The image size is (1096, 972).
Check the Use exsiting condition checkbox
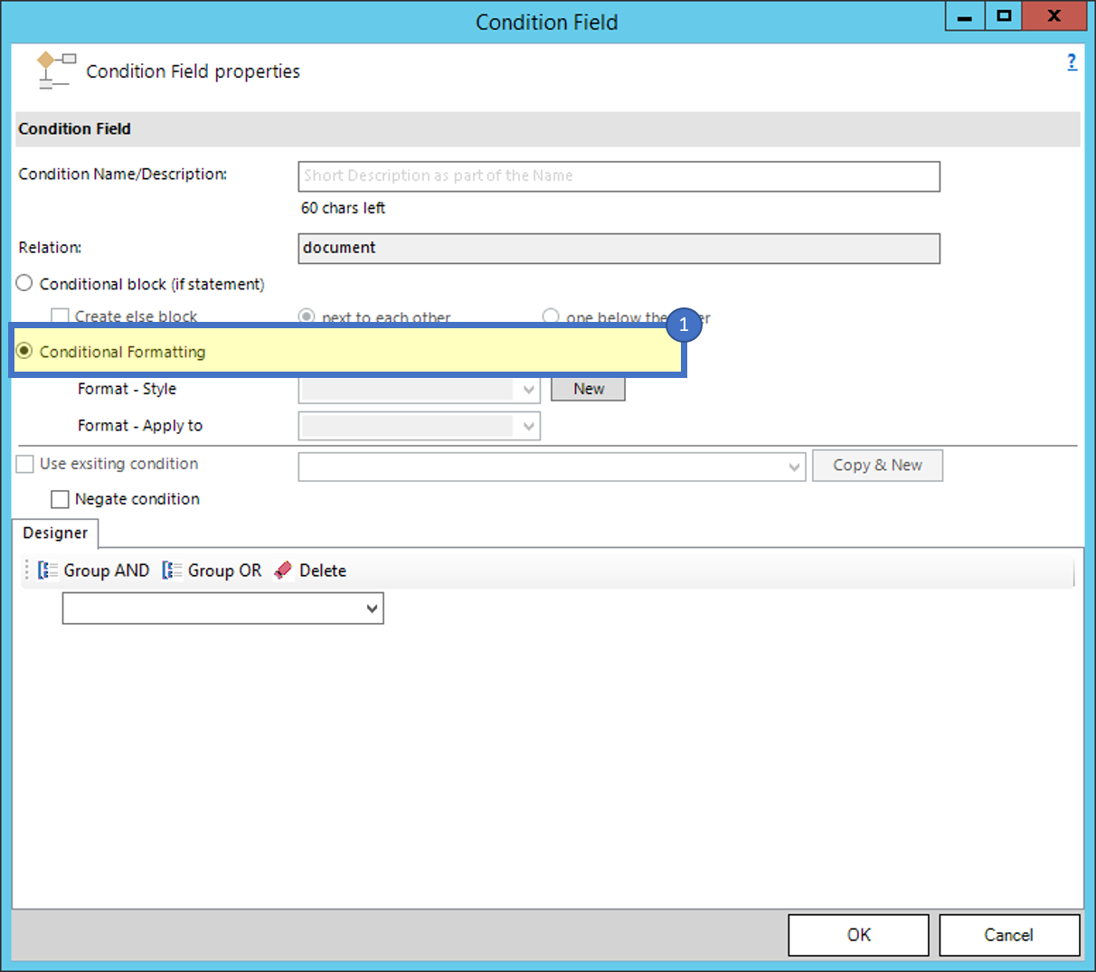click(x=24, y=464)
